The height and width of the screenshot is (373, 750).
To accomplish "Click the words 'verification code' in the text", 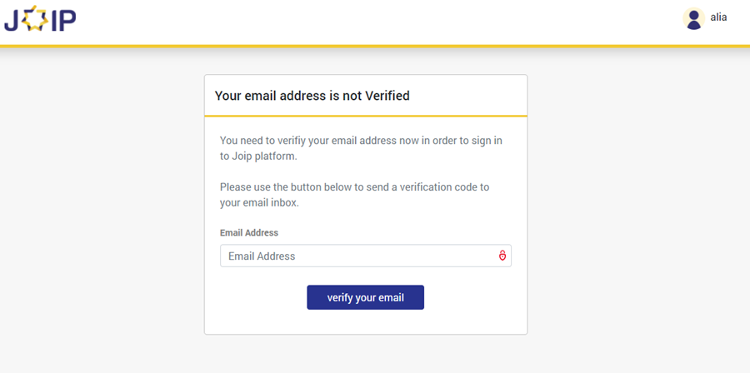I will [x=432, y=187].
